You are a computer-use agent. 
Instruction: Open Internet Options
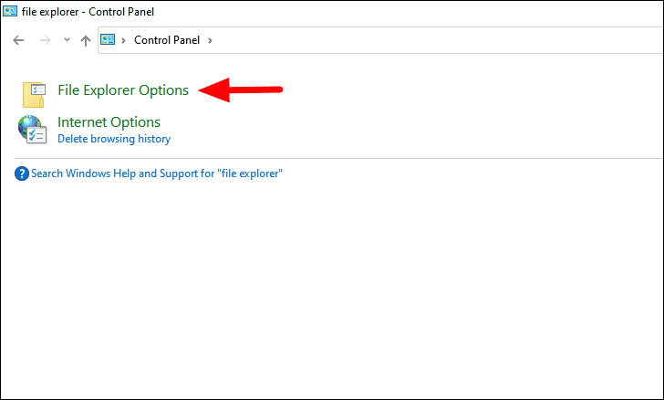point(109,122)
